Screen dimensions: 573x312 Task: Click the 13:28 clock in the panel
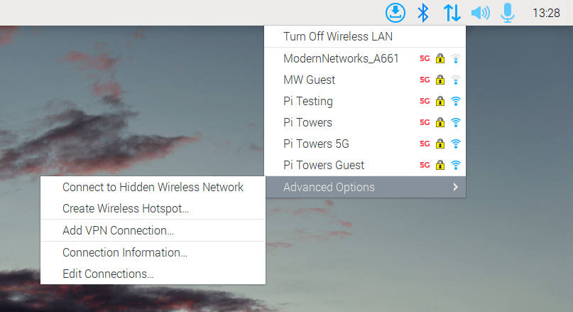coord(545,13)
